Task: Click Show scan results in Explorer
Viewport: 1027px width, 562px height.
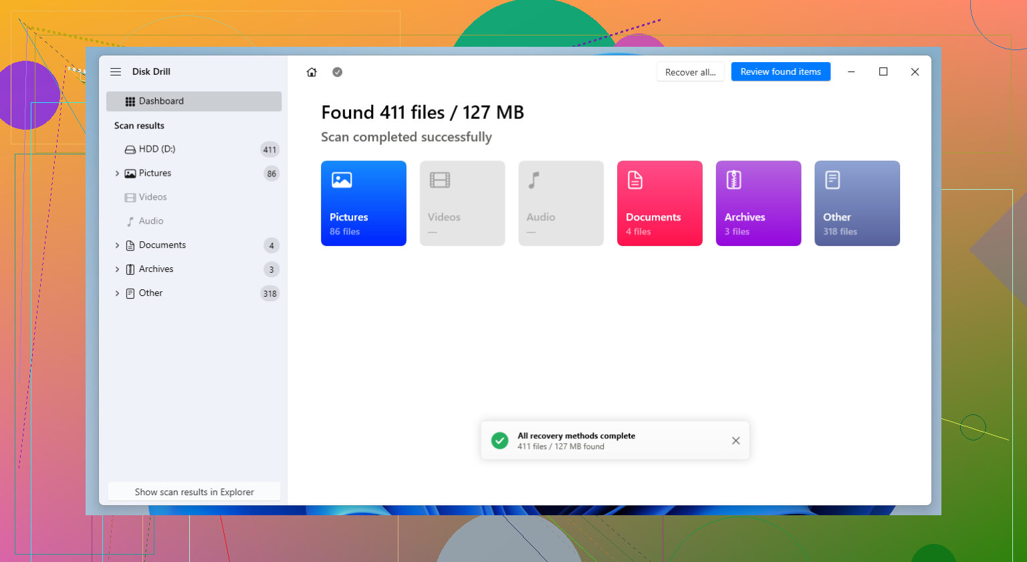Action: coord(194,492)
